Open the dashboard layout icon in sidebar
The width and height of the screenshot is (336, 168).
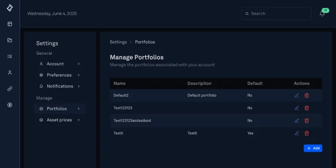pyautogui.click(x=10, y=24)
